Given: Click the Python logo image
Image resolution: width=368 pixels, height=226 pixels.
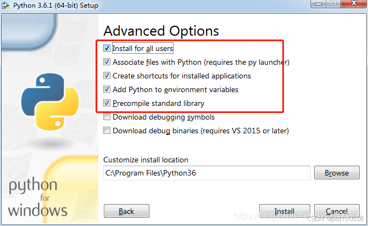Looking at the screenshot, I should pos(50,101).
